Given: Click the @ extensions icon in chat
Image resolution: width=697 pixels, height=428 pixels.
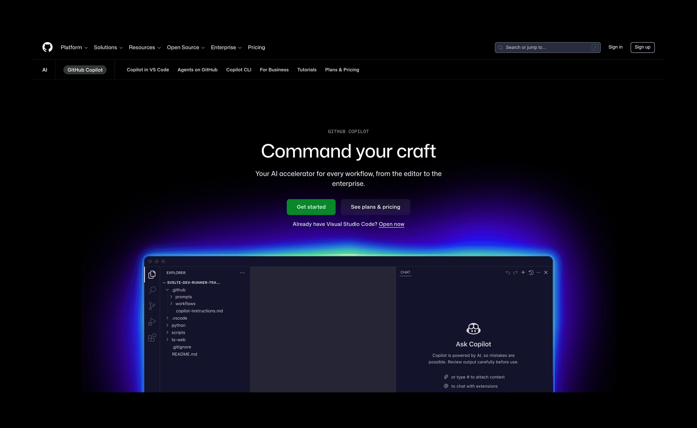Looking at the screenshot, I should coord(446,386).
